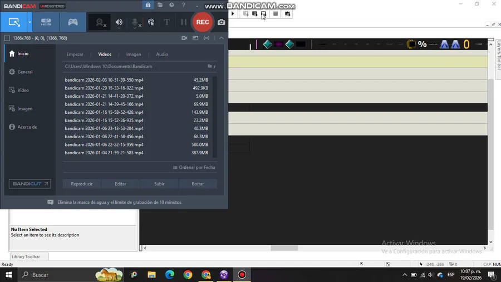
Task: Click the horizontal scrollbar thumb of the timeline
Action: 284,248
